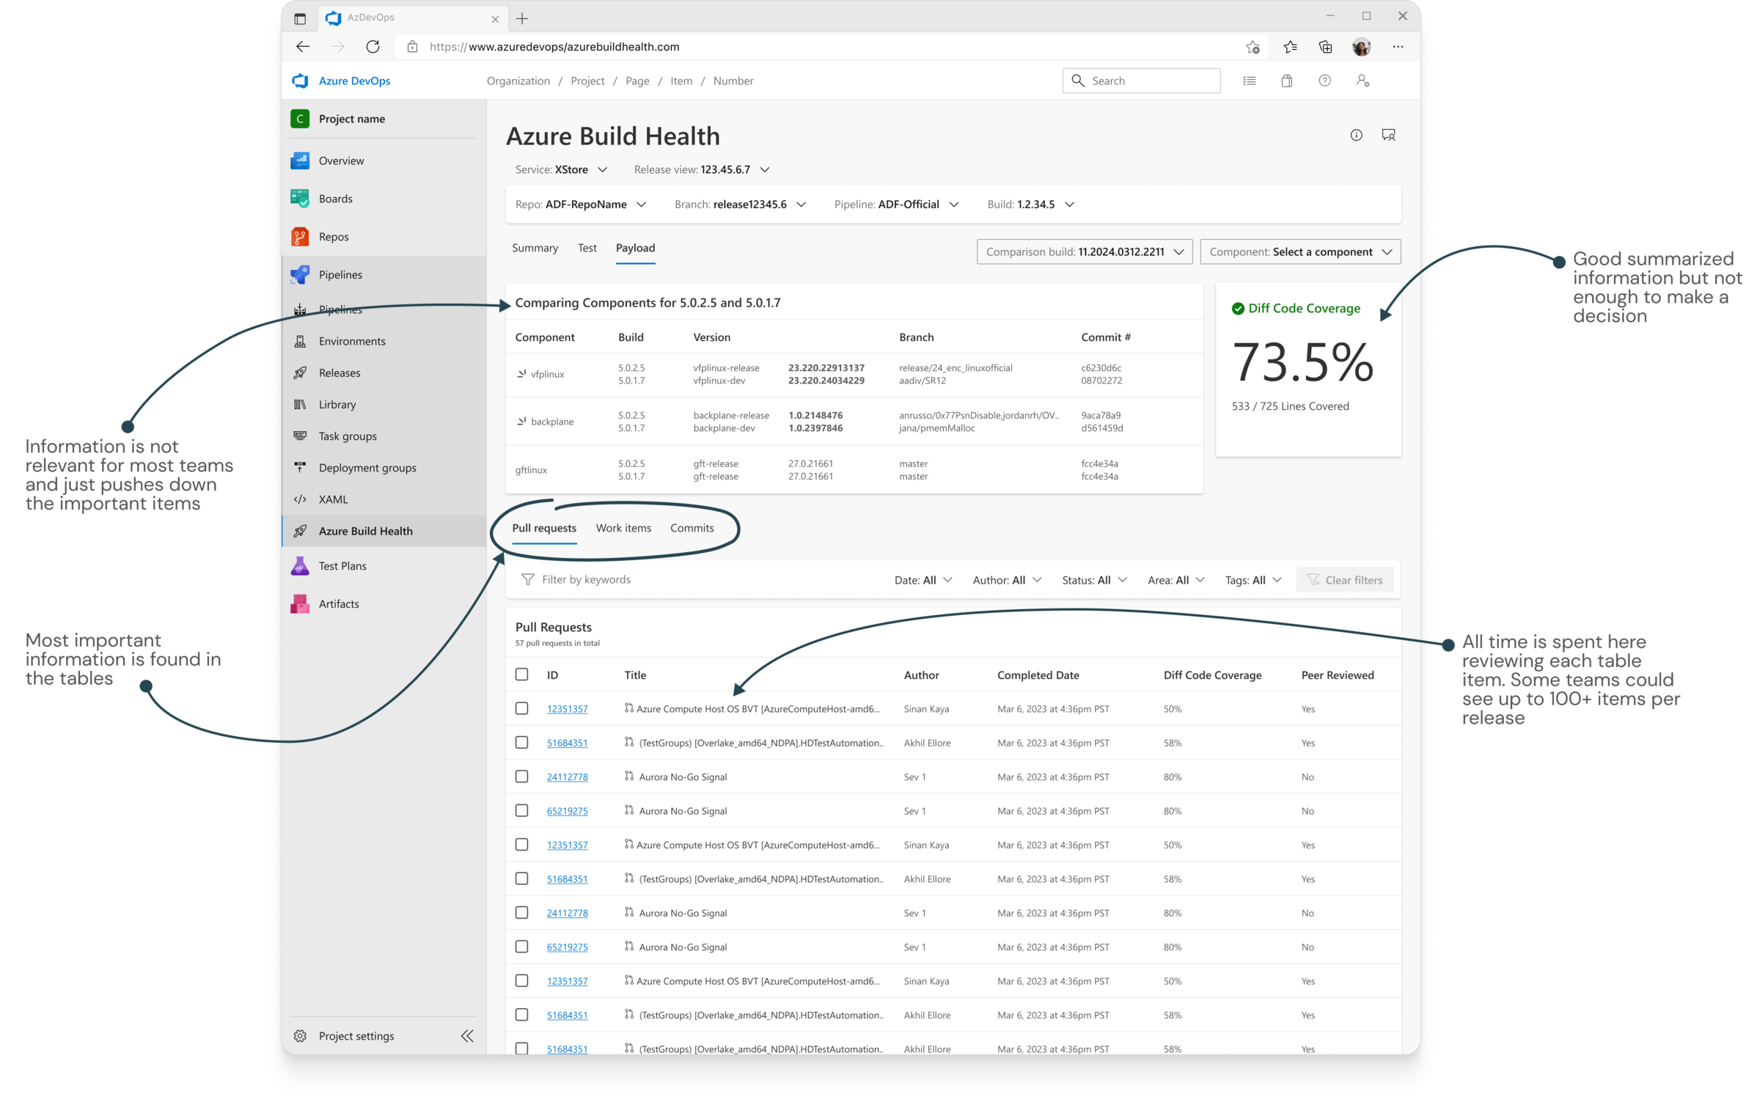Open Boards from the sidebar

coord(335,199)
